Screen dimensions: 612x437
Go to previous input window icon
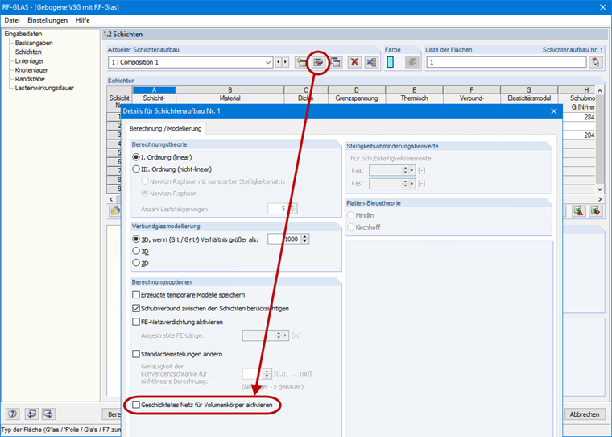click(x=31, y=414)
